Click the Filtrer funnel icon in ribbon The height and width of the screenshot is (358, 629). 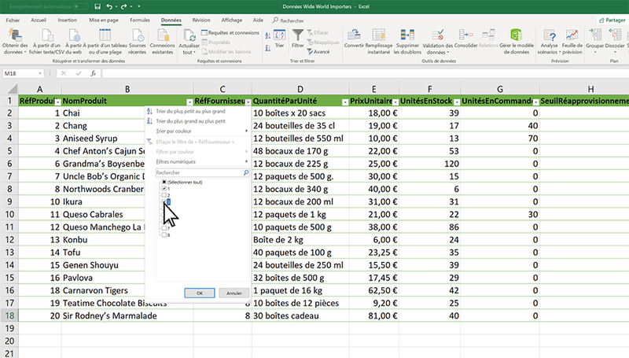click(x=298, y=35)
